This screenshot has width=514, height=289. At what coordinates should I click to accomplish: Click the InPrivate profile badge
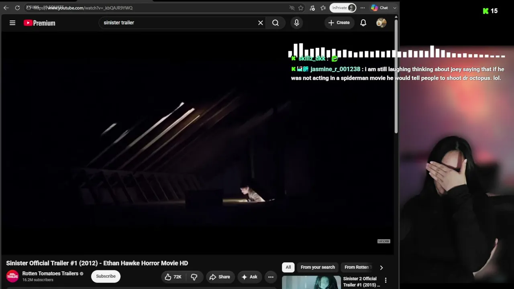click(x=343, y=8)
